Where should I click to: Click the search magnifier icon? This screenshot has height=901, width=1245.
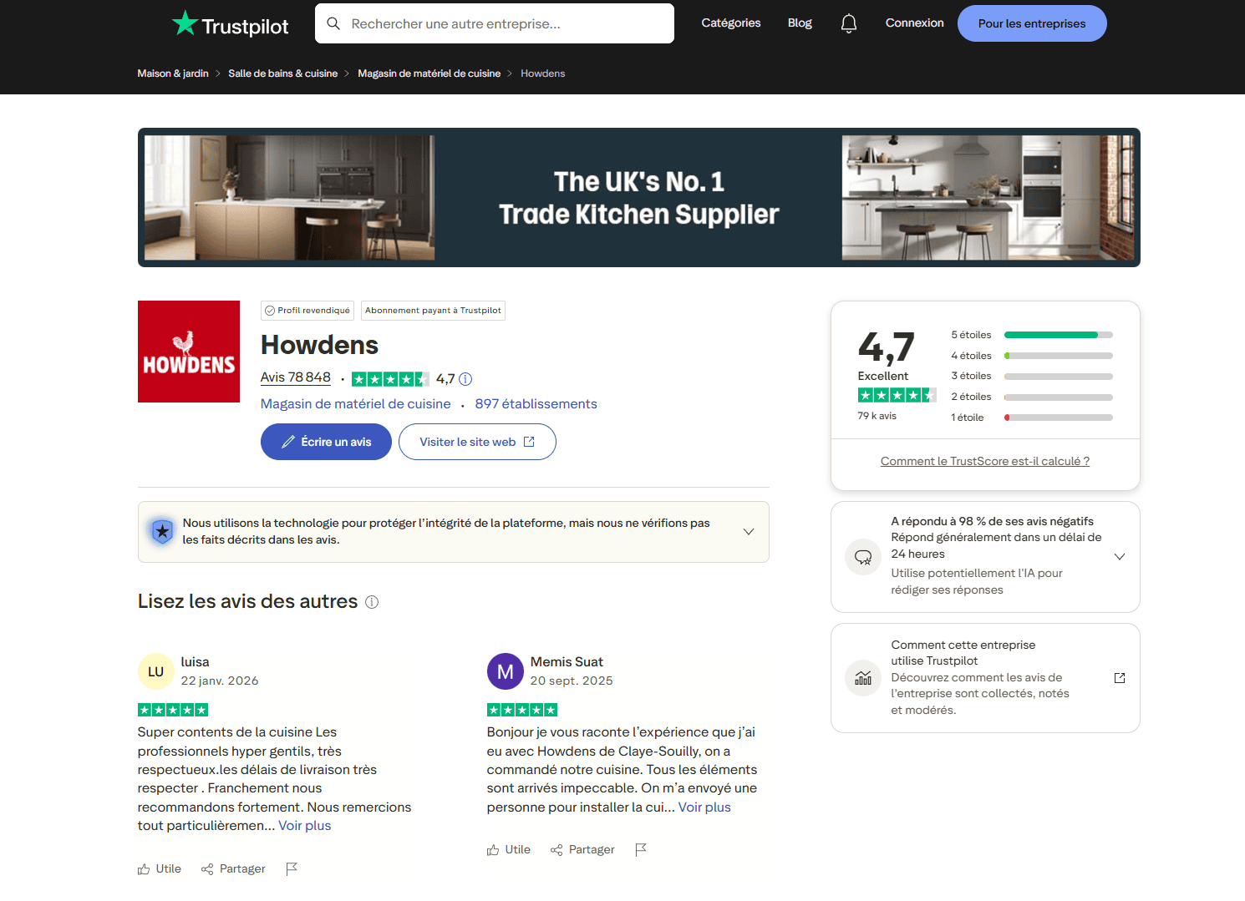(x=333, y=23)
